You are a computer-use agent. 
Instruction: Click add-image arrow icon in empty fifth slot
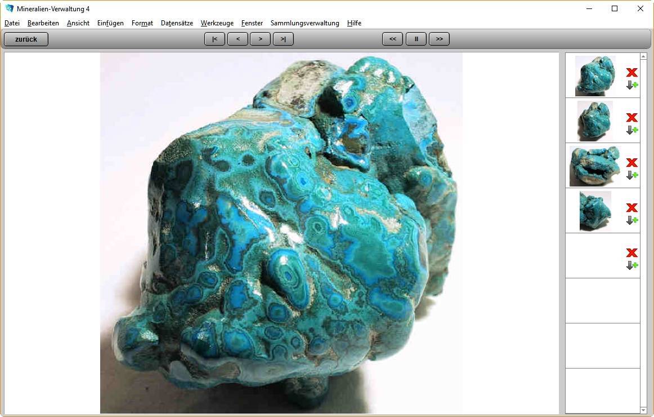point(631,265)
